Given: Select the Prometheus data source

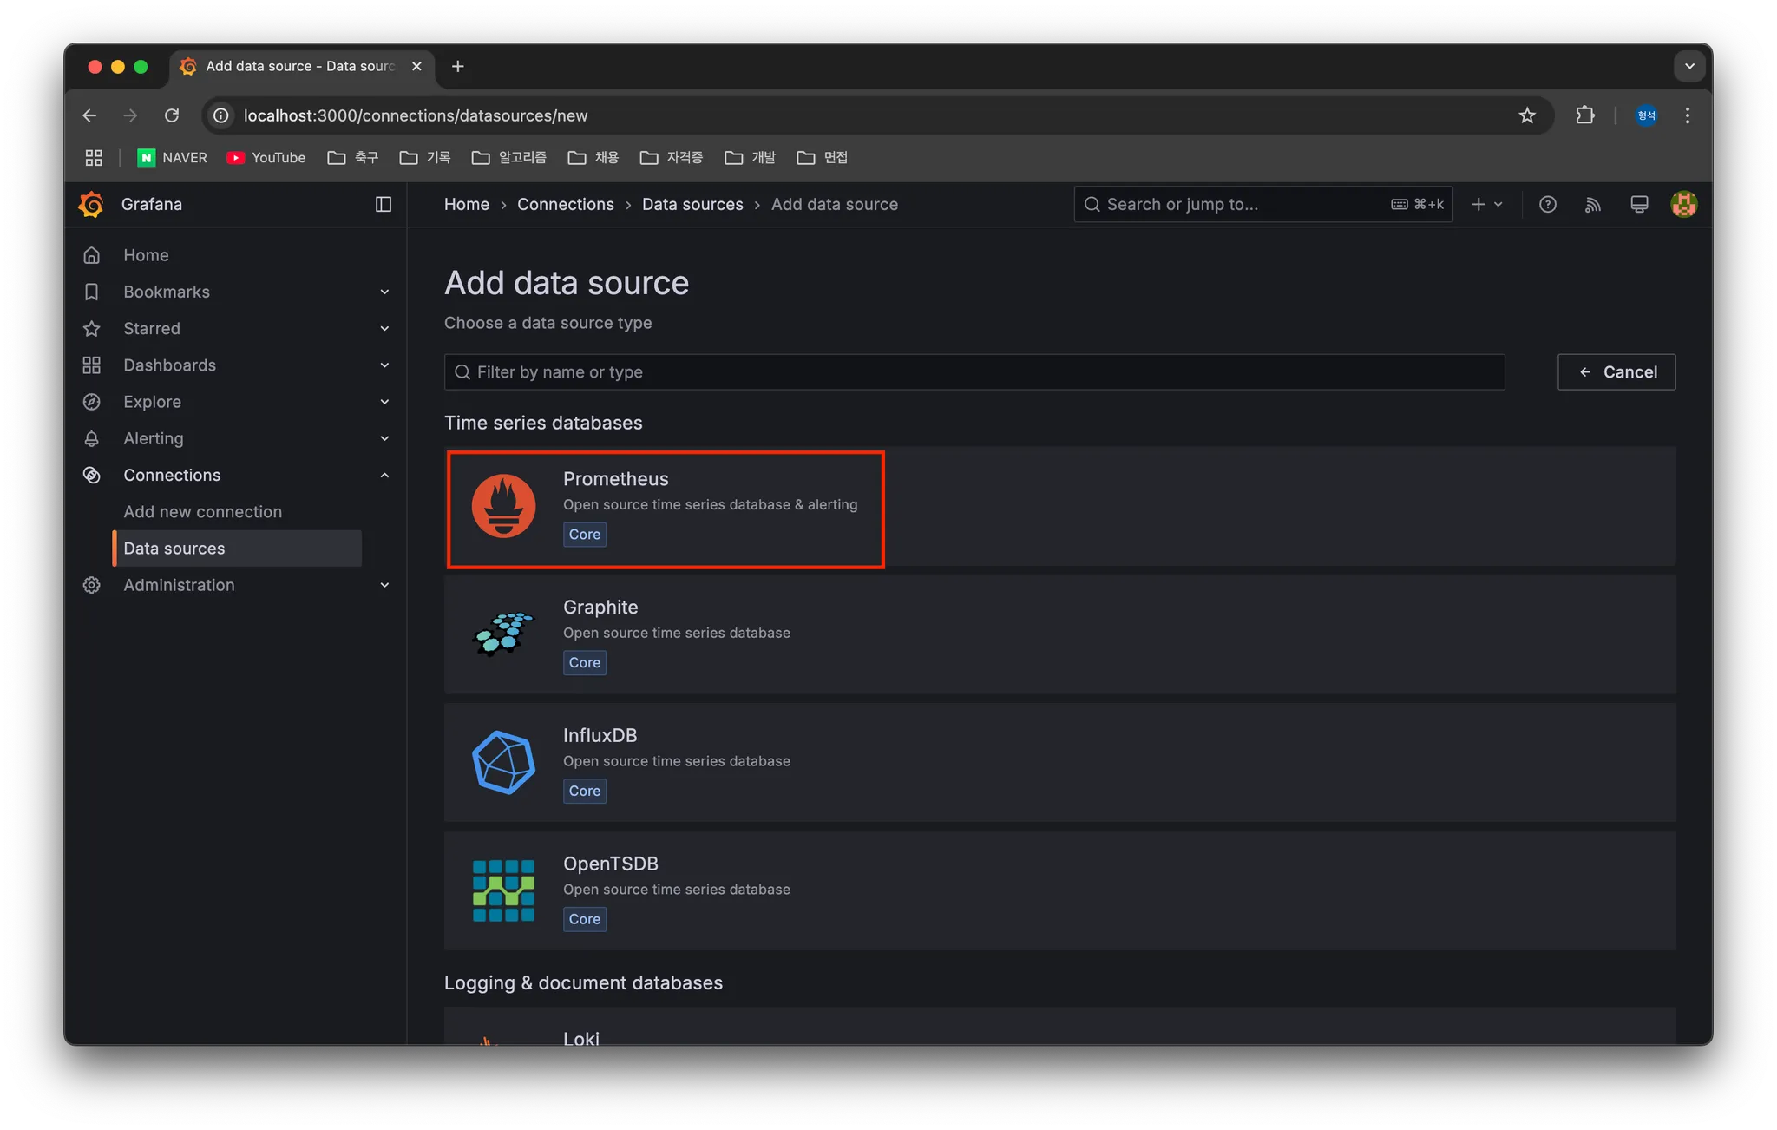Looking at the screenshot, I should (x=665, y=508).
